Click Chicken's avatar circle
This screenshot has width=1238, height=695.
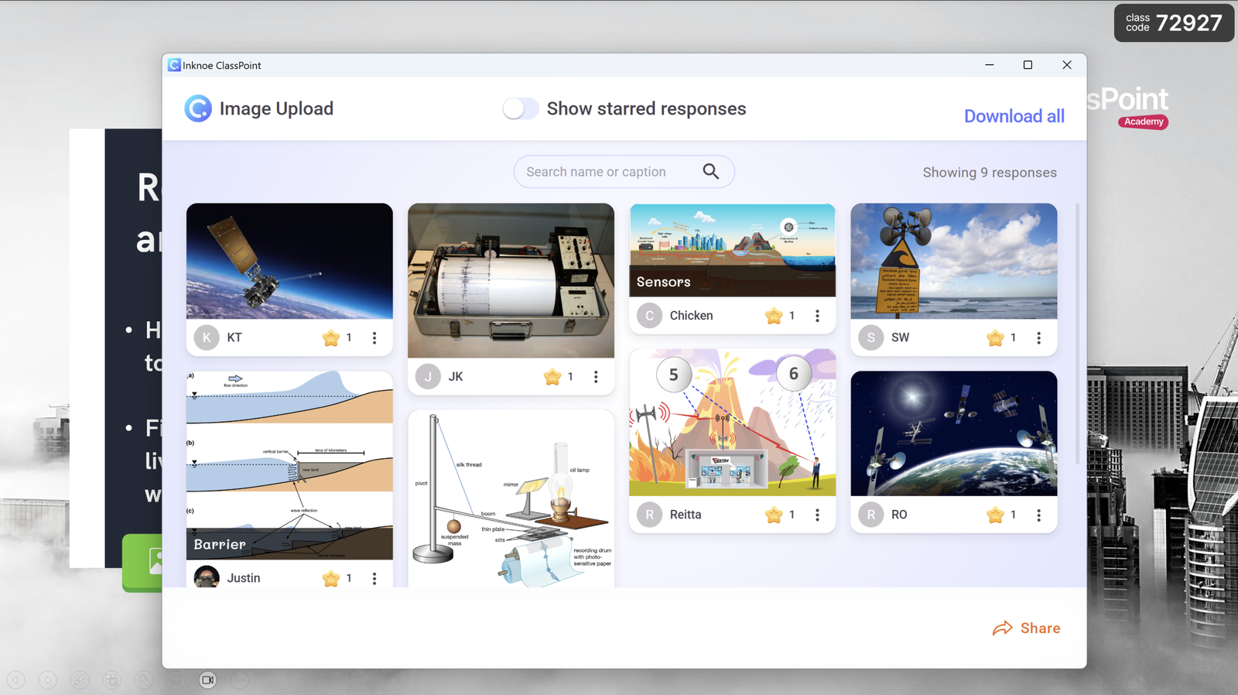click(x=649, y=316)
